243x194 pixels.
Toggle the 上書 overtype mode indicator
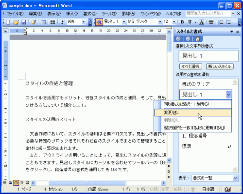tap(191, 189)
